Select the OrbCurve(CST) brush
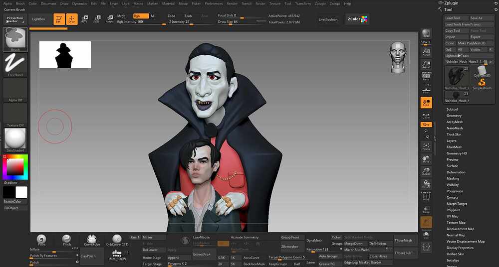The width and height of the screenshot is (499, 267). click(x=117, y=240)
